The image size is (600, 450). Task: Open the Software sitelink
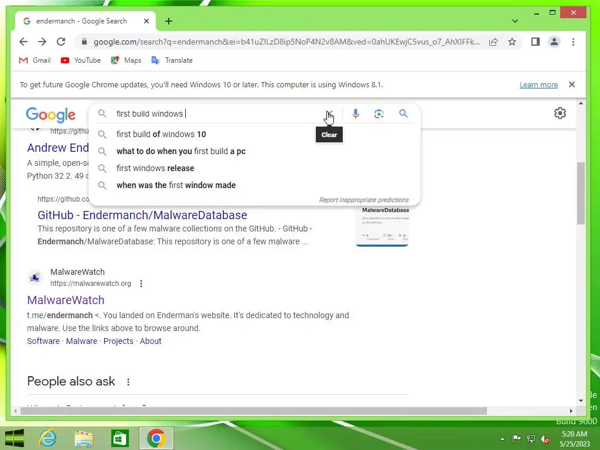[43, 341]
